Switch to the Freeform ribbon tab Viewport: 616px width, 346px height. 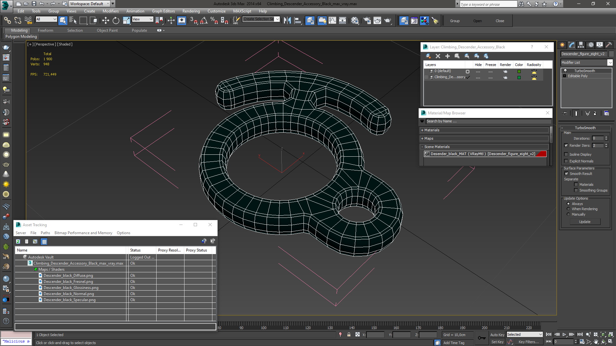(45, 30)
